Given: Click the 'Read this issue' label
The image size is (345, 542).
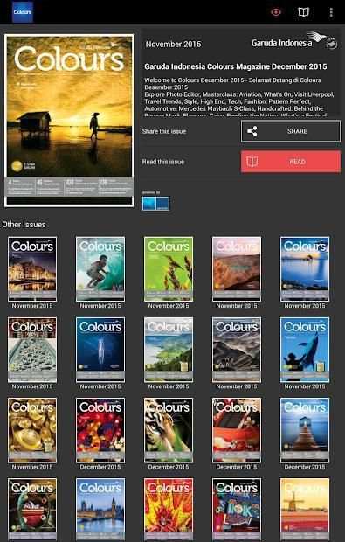Looking at the screenshot, I should pyautogui.click(x=163, y=162).
